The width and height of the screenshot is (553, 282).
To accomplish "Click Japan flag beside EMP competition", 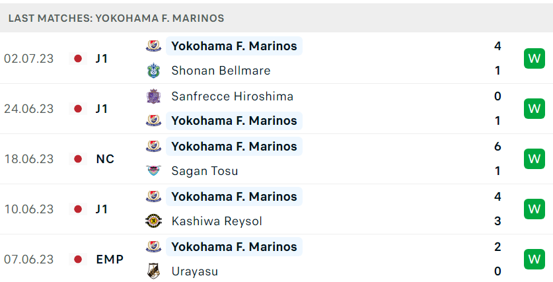I will click(78, 260).
